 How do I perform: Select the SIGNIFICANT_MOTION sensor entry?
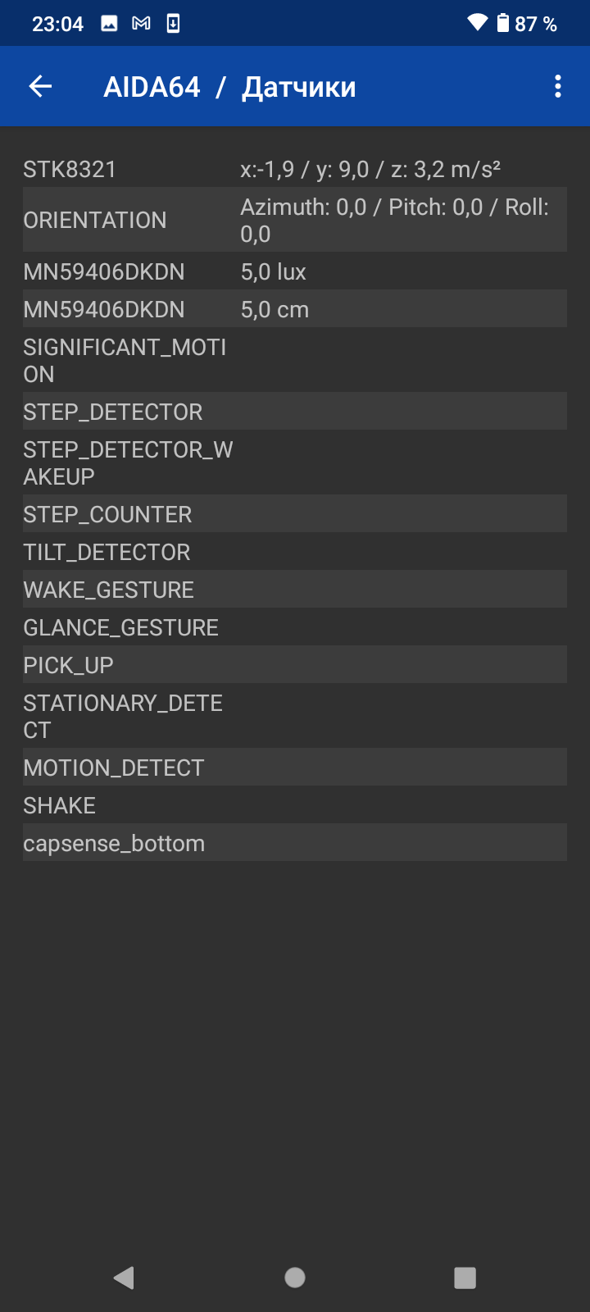pyautogui.click(x=295, y=361)
